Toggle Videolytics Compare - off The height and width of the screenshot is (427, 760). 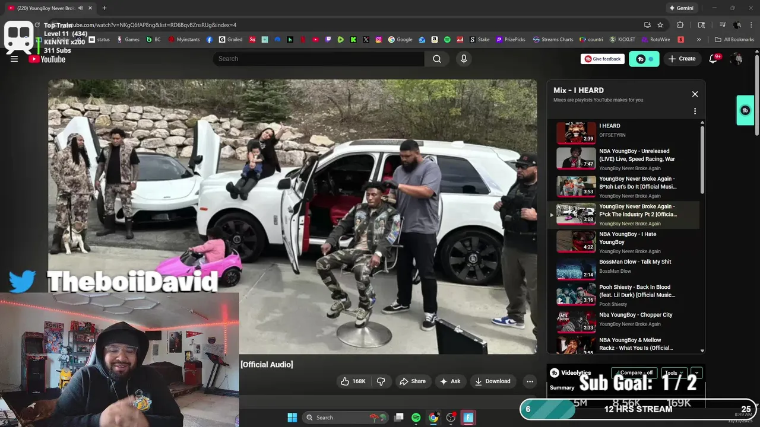635,373
